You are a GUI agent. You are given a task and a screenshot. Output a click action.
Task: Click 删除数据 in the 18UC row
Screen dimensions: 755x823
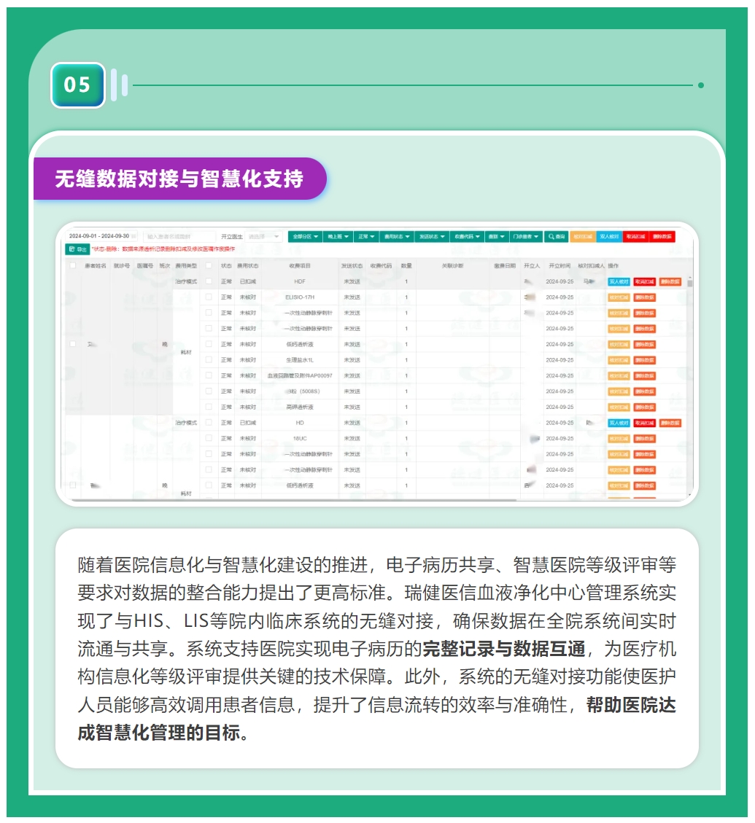pos(645,439)
